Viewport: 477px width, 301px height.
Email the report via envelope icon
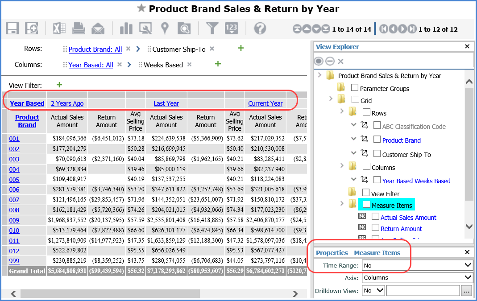click(x=98, y=29)
